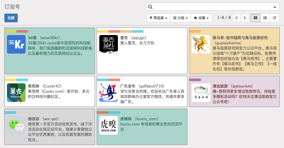Click yellow tag on 36氪 card

10,32
